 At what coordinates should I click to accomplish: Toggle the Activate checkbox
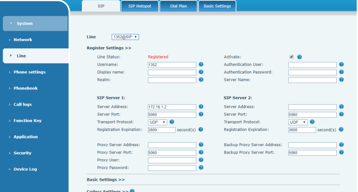pos(292,57)
